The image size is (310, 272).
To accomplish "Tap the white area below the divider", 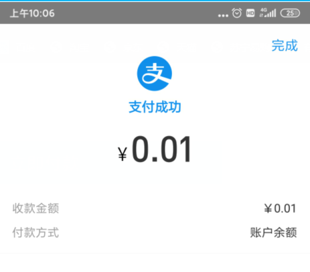I will click(155, 263).
